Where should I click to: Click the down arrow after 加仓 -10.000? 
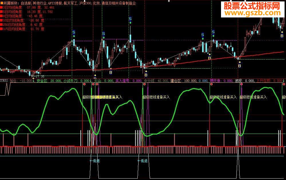click(33, 81)
